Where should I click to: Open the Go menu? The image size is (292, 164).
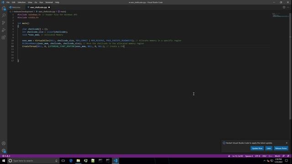tap(36, 2)
